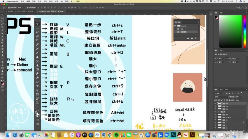
Task: Select the Rectangle shape tool
Action: click(2, 68)
